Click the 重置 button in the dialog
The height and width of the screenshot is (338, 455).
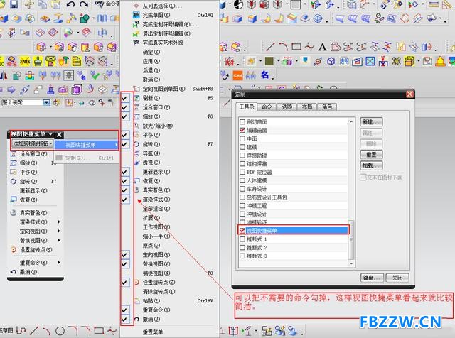(x=371, y=154)
